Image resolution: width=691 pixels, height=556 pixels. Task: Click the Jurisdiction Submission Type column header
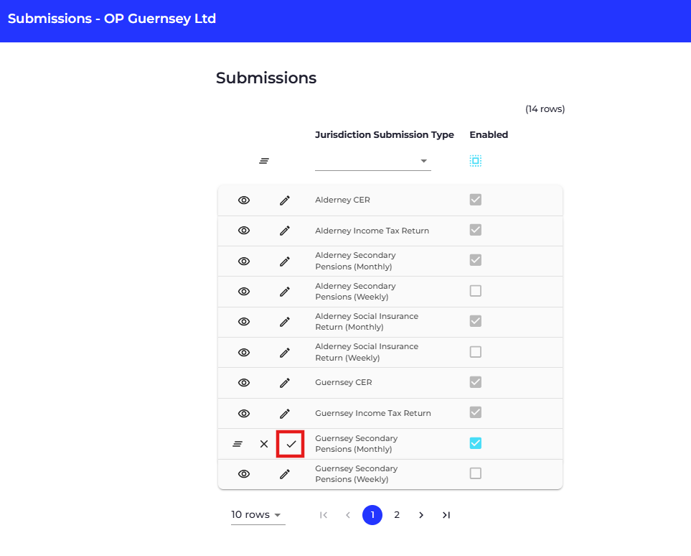click(385, 135)
